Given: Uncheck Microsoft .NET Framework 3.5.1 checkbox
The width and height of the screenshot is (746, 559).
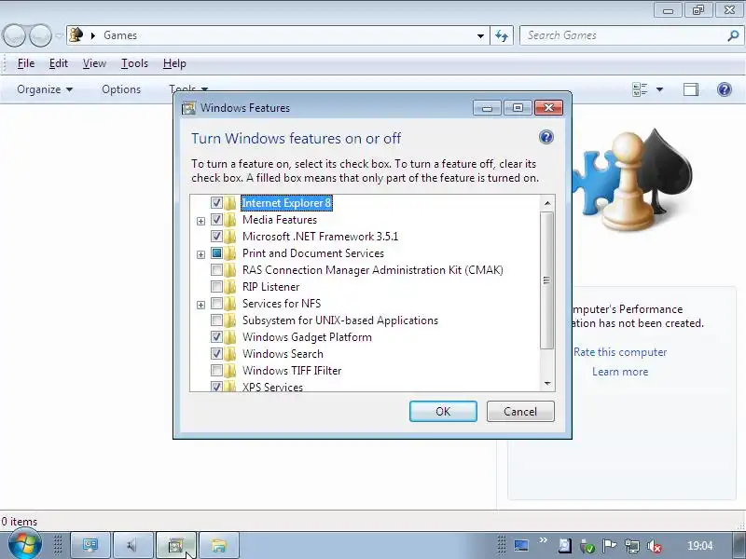Looking at the screenshot, I should click(216, 237).
